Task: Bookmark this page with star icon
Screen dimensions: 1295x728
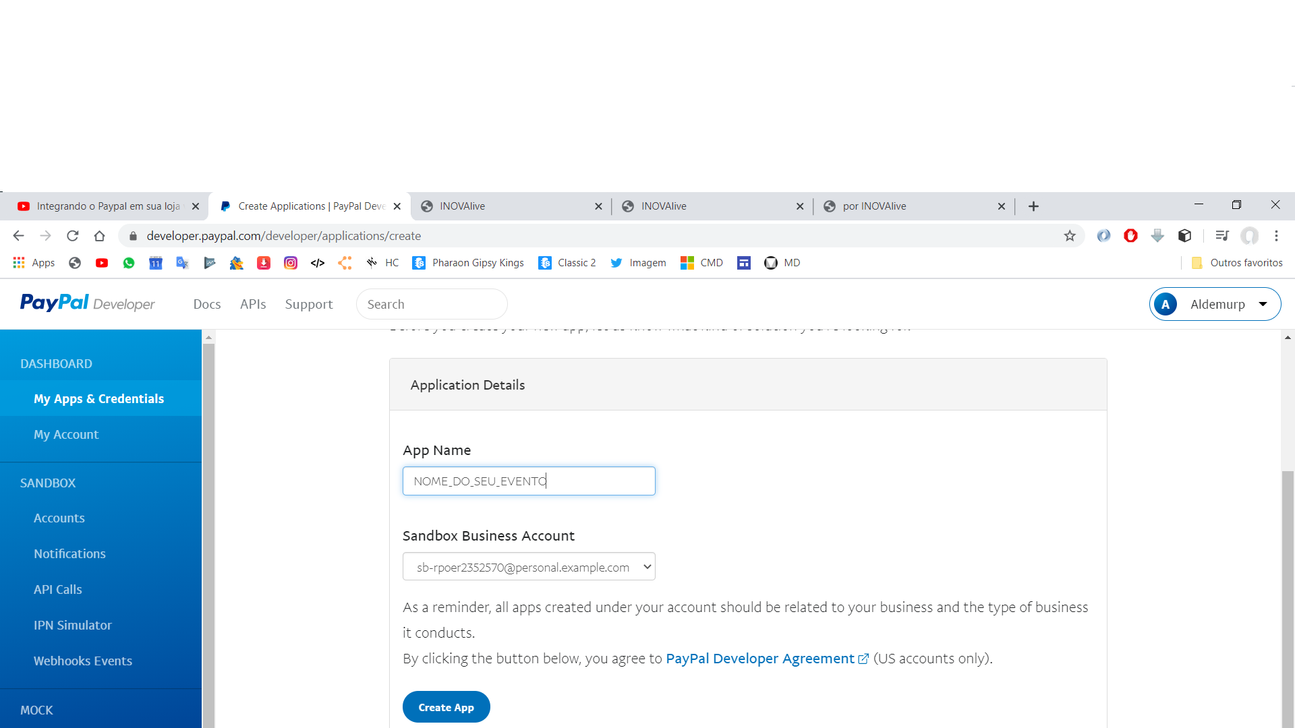Action: tap(1070, 236)
